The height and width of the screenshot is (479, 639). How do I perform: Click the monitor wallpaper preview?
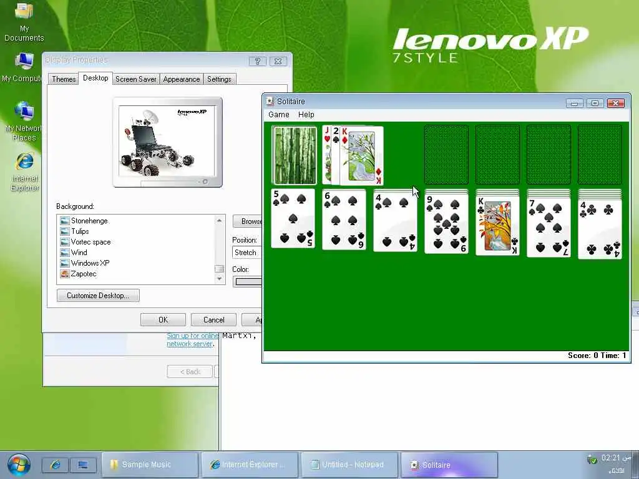pyautogui.click(x=167, y=141)
